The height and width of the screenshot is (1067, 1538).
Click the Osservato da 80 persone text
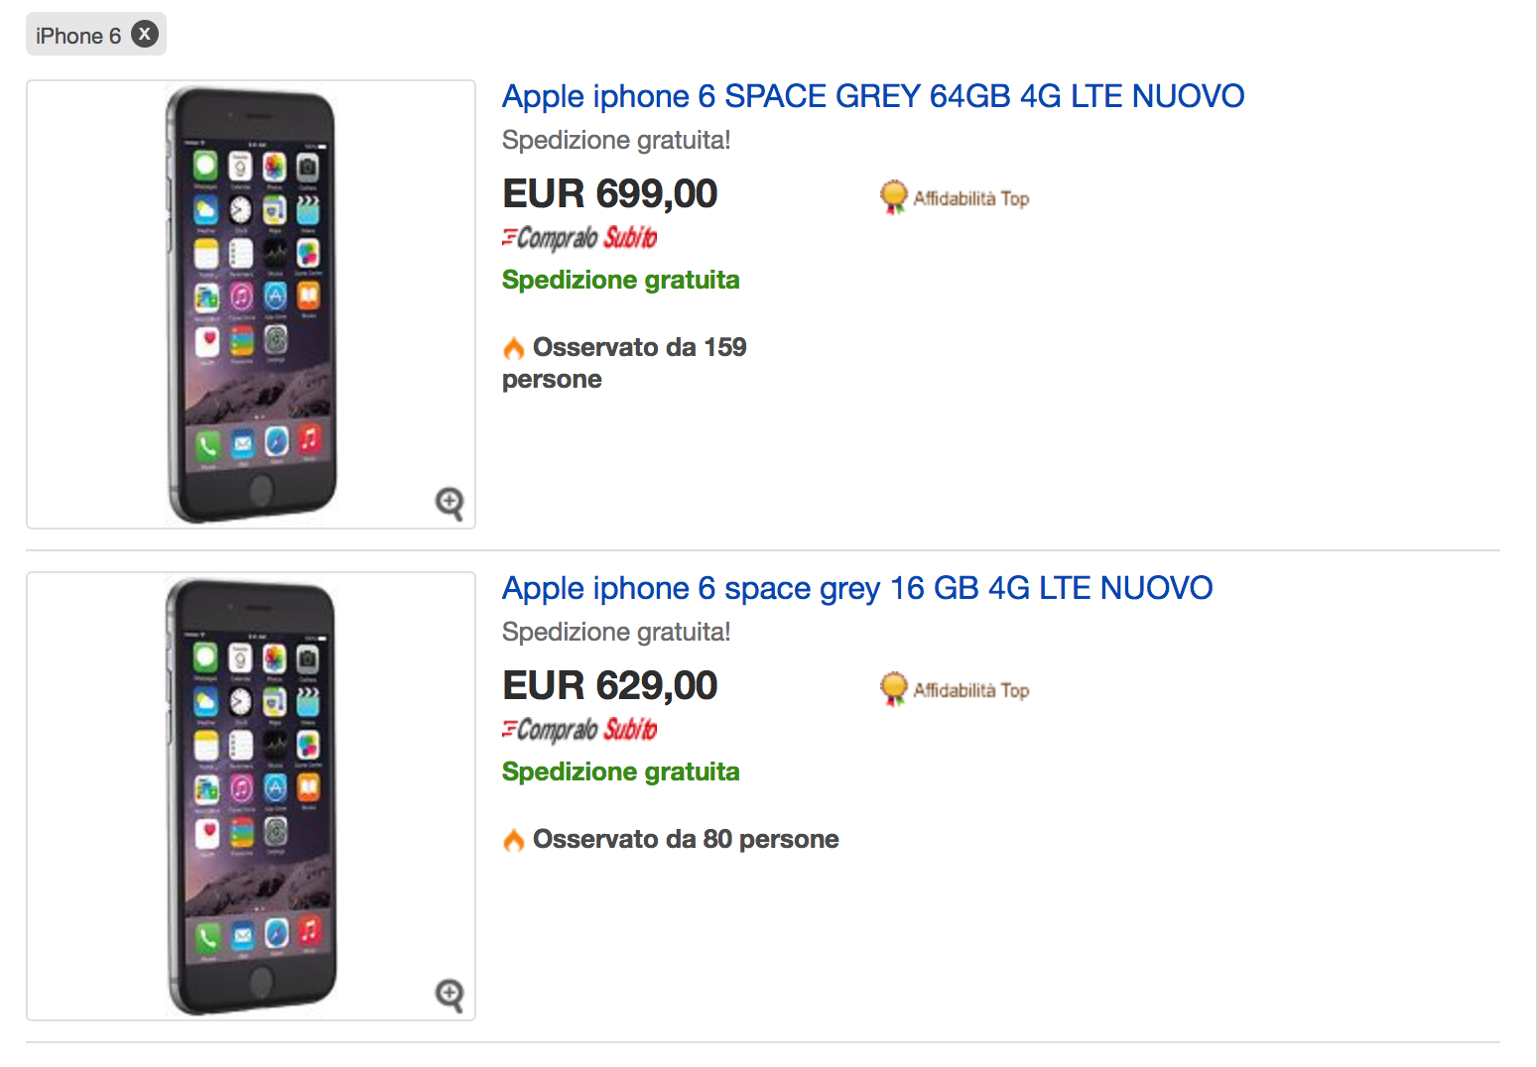pos(686,840)
